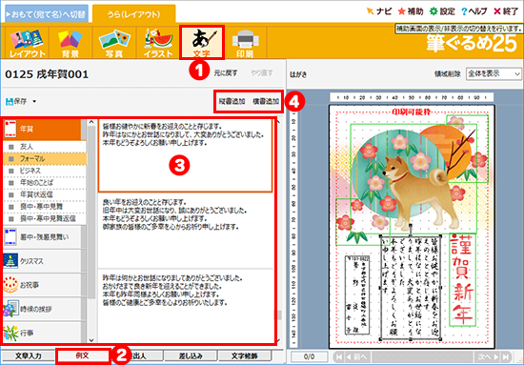Select 年始のことば subcategory

[x=45, y=183]
